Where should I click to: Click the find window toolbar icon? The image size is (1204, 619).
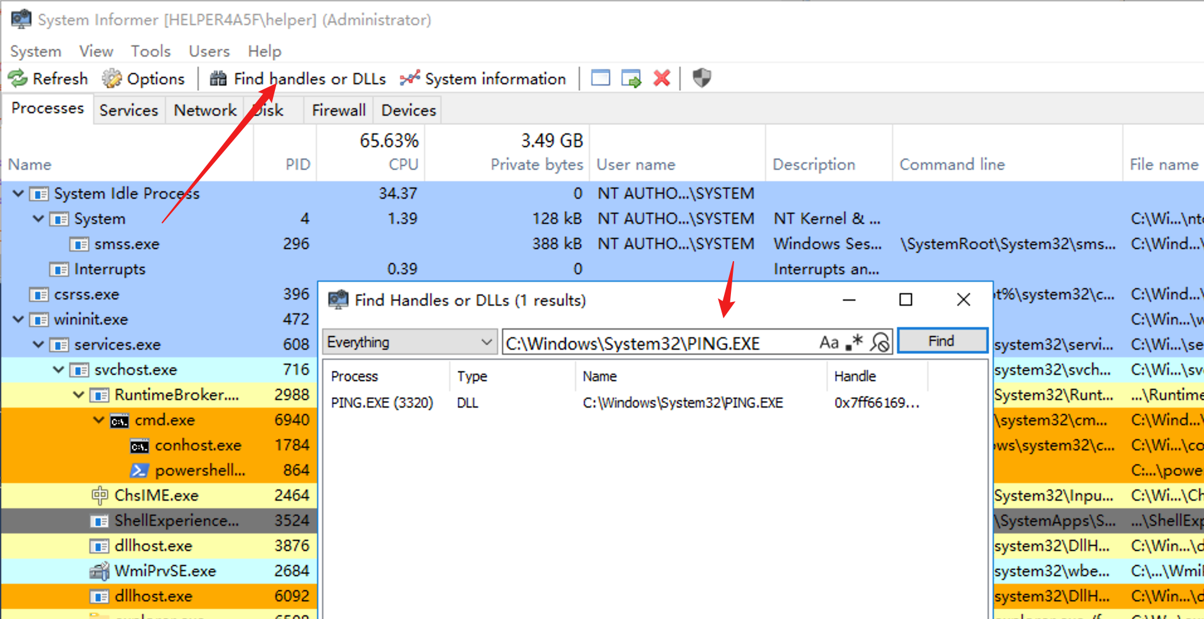[601, 79]
